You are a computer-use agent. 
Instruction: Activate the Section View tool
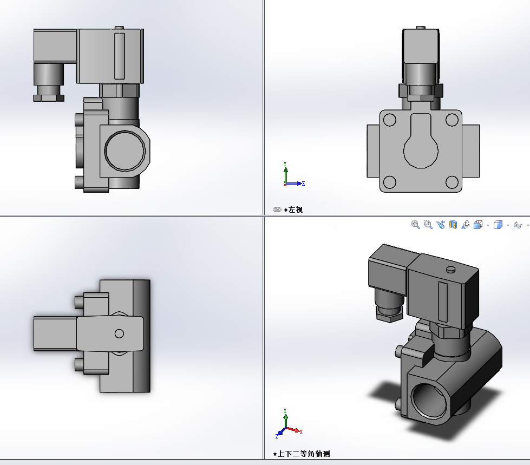(453, 225)
